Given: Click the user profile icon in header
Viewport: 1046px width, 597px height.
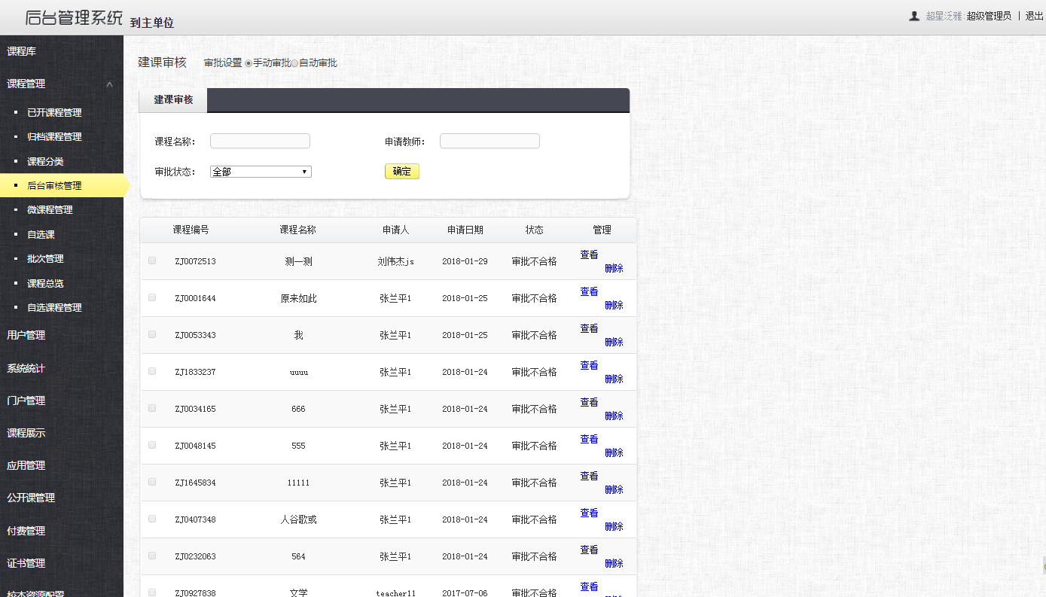Looking at the screenshot, I should point(914,16).
